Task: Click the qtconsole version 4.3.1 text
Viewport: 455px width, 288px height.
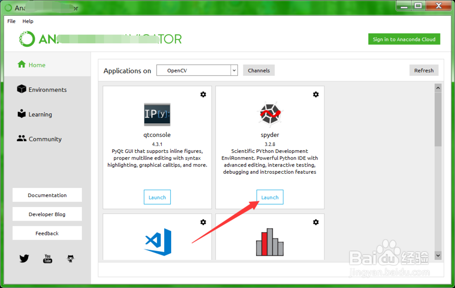Action: pos(157,144)
